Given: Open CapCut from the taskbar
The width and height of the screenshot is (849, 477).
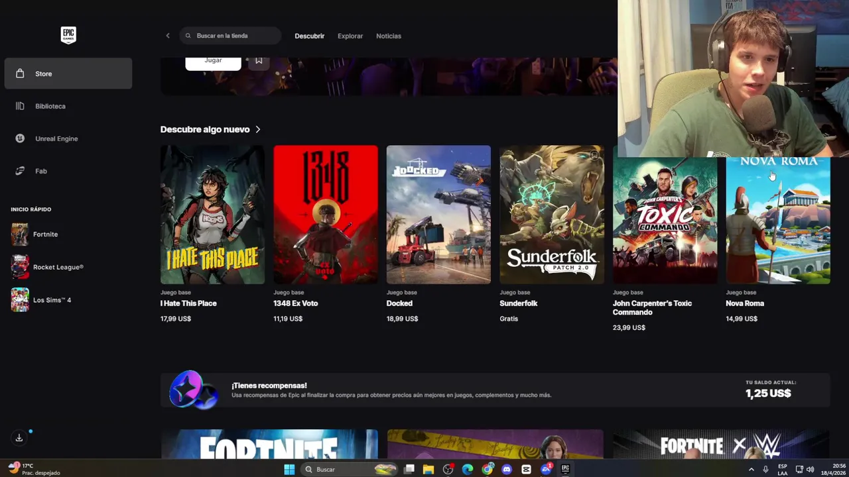Looking at the screenshot, I should click(526, 470).
